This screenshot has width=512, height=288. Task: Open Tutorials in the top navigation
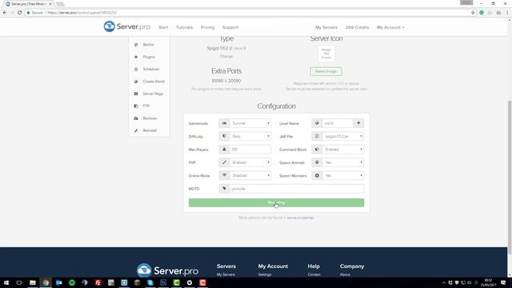[x=184, y=27]
